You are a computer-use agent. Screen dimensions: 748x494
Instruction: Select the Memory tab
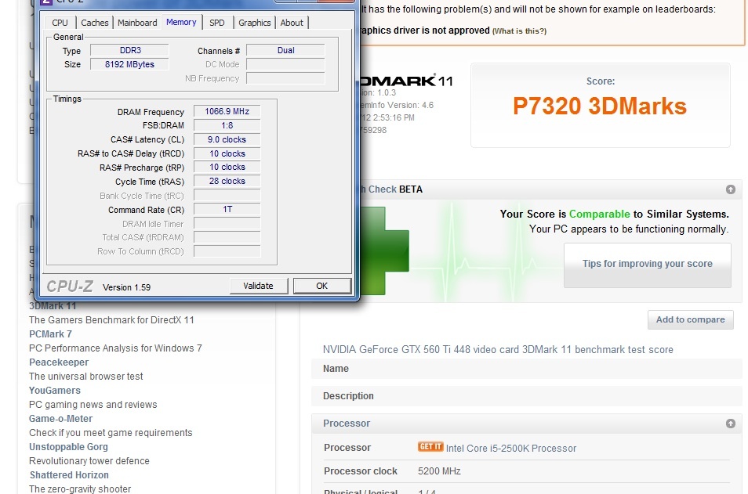pos(181,22)
